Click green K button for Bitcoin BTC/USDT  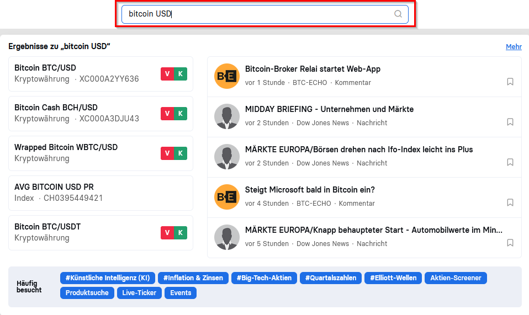[181, 233]
